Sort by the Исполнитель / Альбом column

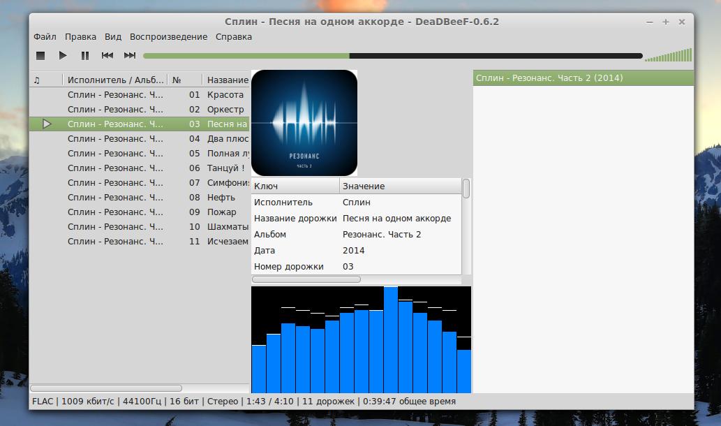coord(115,80)
